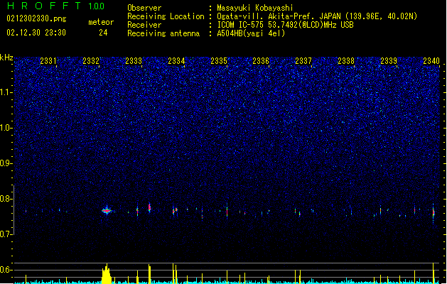Click the 2340 time marker
447x284 pixels.
(431, 61)
